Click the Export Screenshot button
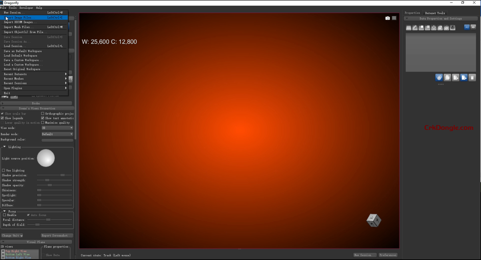The image size is (481, 260). [57, 236]
